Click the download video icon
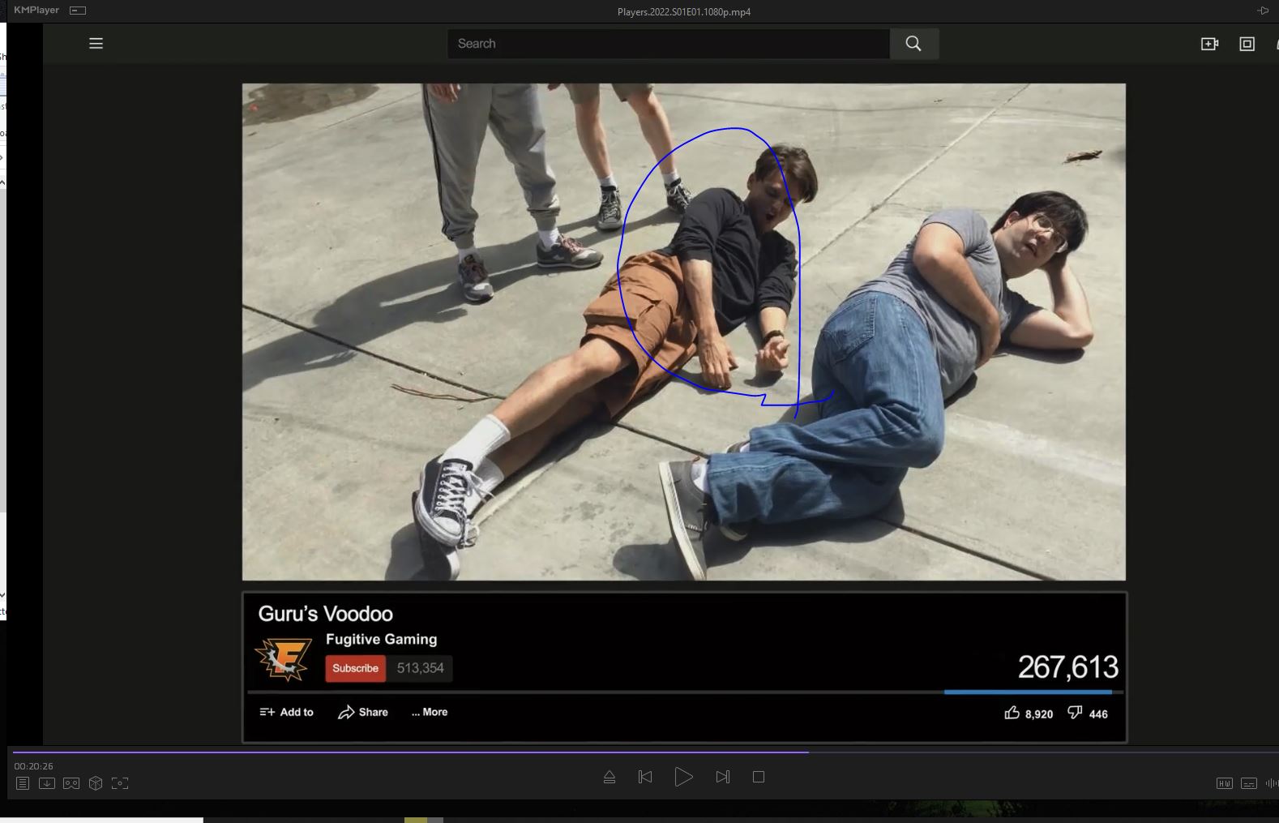The width and height of the screenshot is (1279, 823). click(x=47, y=783)
